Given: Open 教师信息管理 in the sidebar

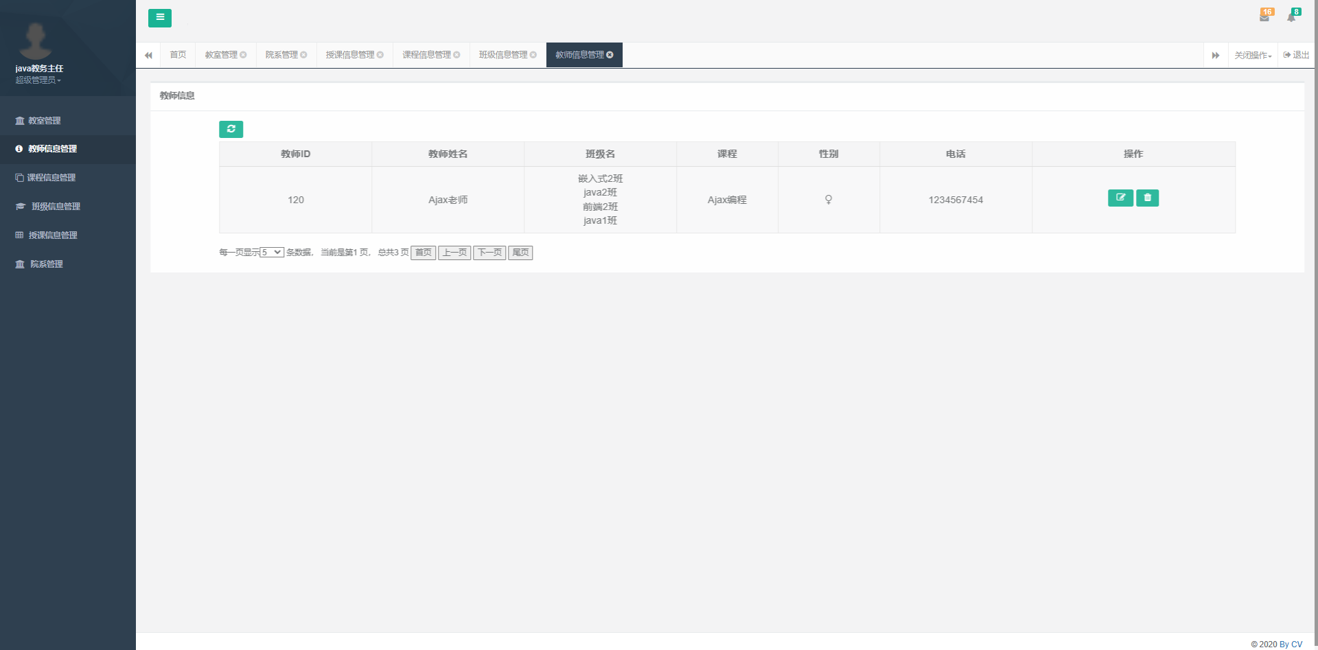Looking at the screenshot, I should [x=68, y=149].
